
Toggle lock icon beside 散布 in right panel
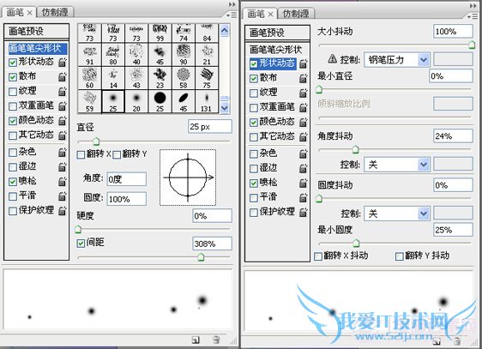[303, 78]
